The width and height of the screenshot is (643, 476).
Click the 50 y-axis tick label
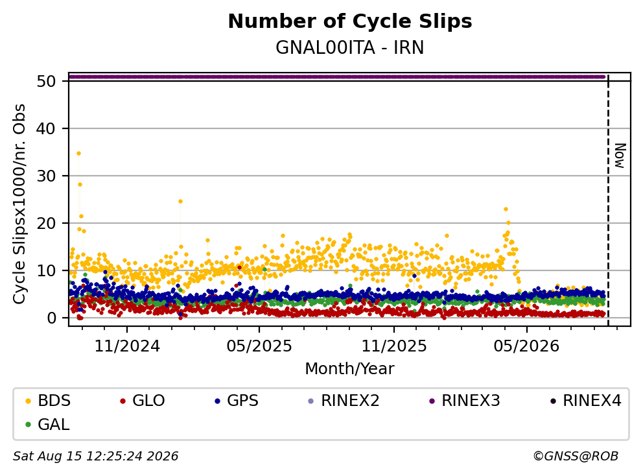(x=46, y=81)
